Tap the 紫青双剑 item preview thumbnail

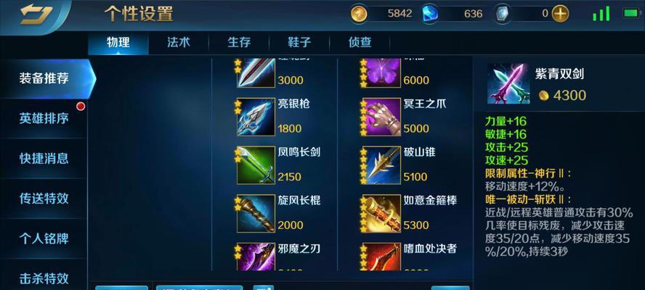(x=508, y=84)
